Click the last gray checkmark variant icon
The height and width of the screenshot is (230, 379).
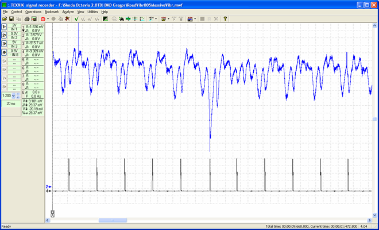click(x=97, y=19)
